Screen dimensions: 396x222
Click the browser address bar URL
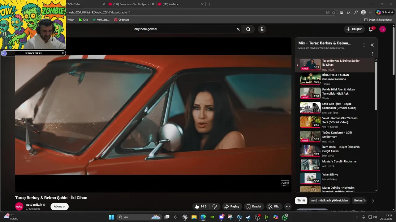coord(195,12)
